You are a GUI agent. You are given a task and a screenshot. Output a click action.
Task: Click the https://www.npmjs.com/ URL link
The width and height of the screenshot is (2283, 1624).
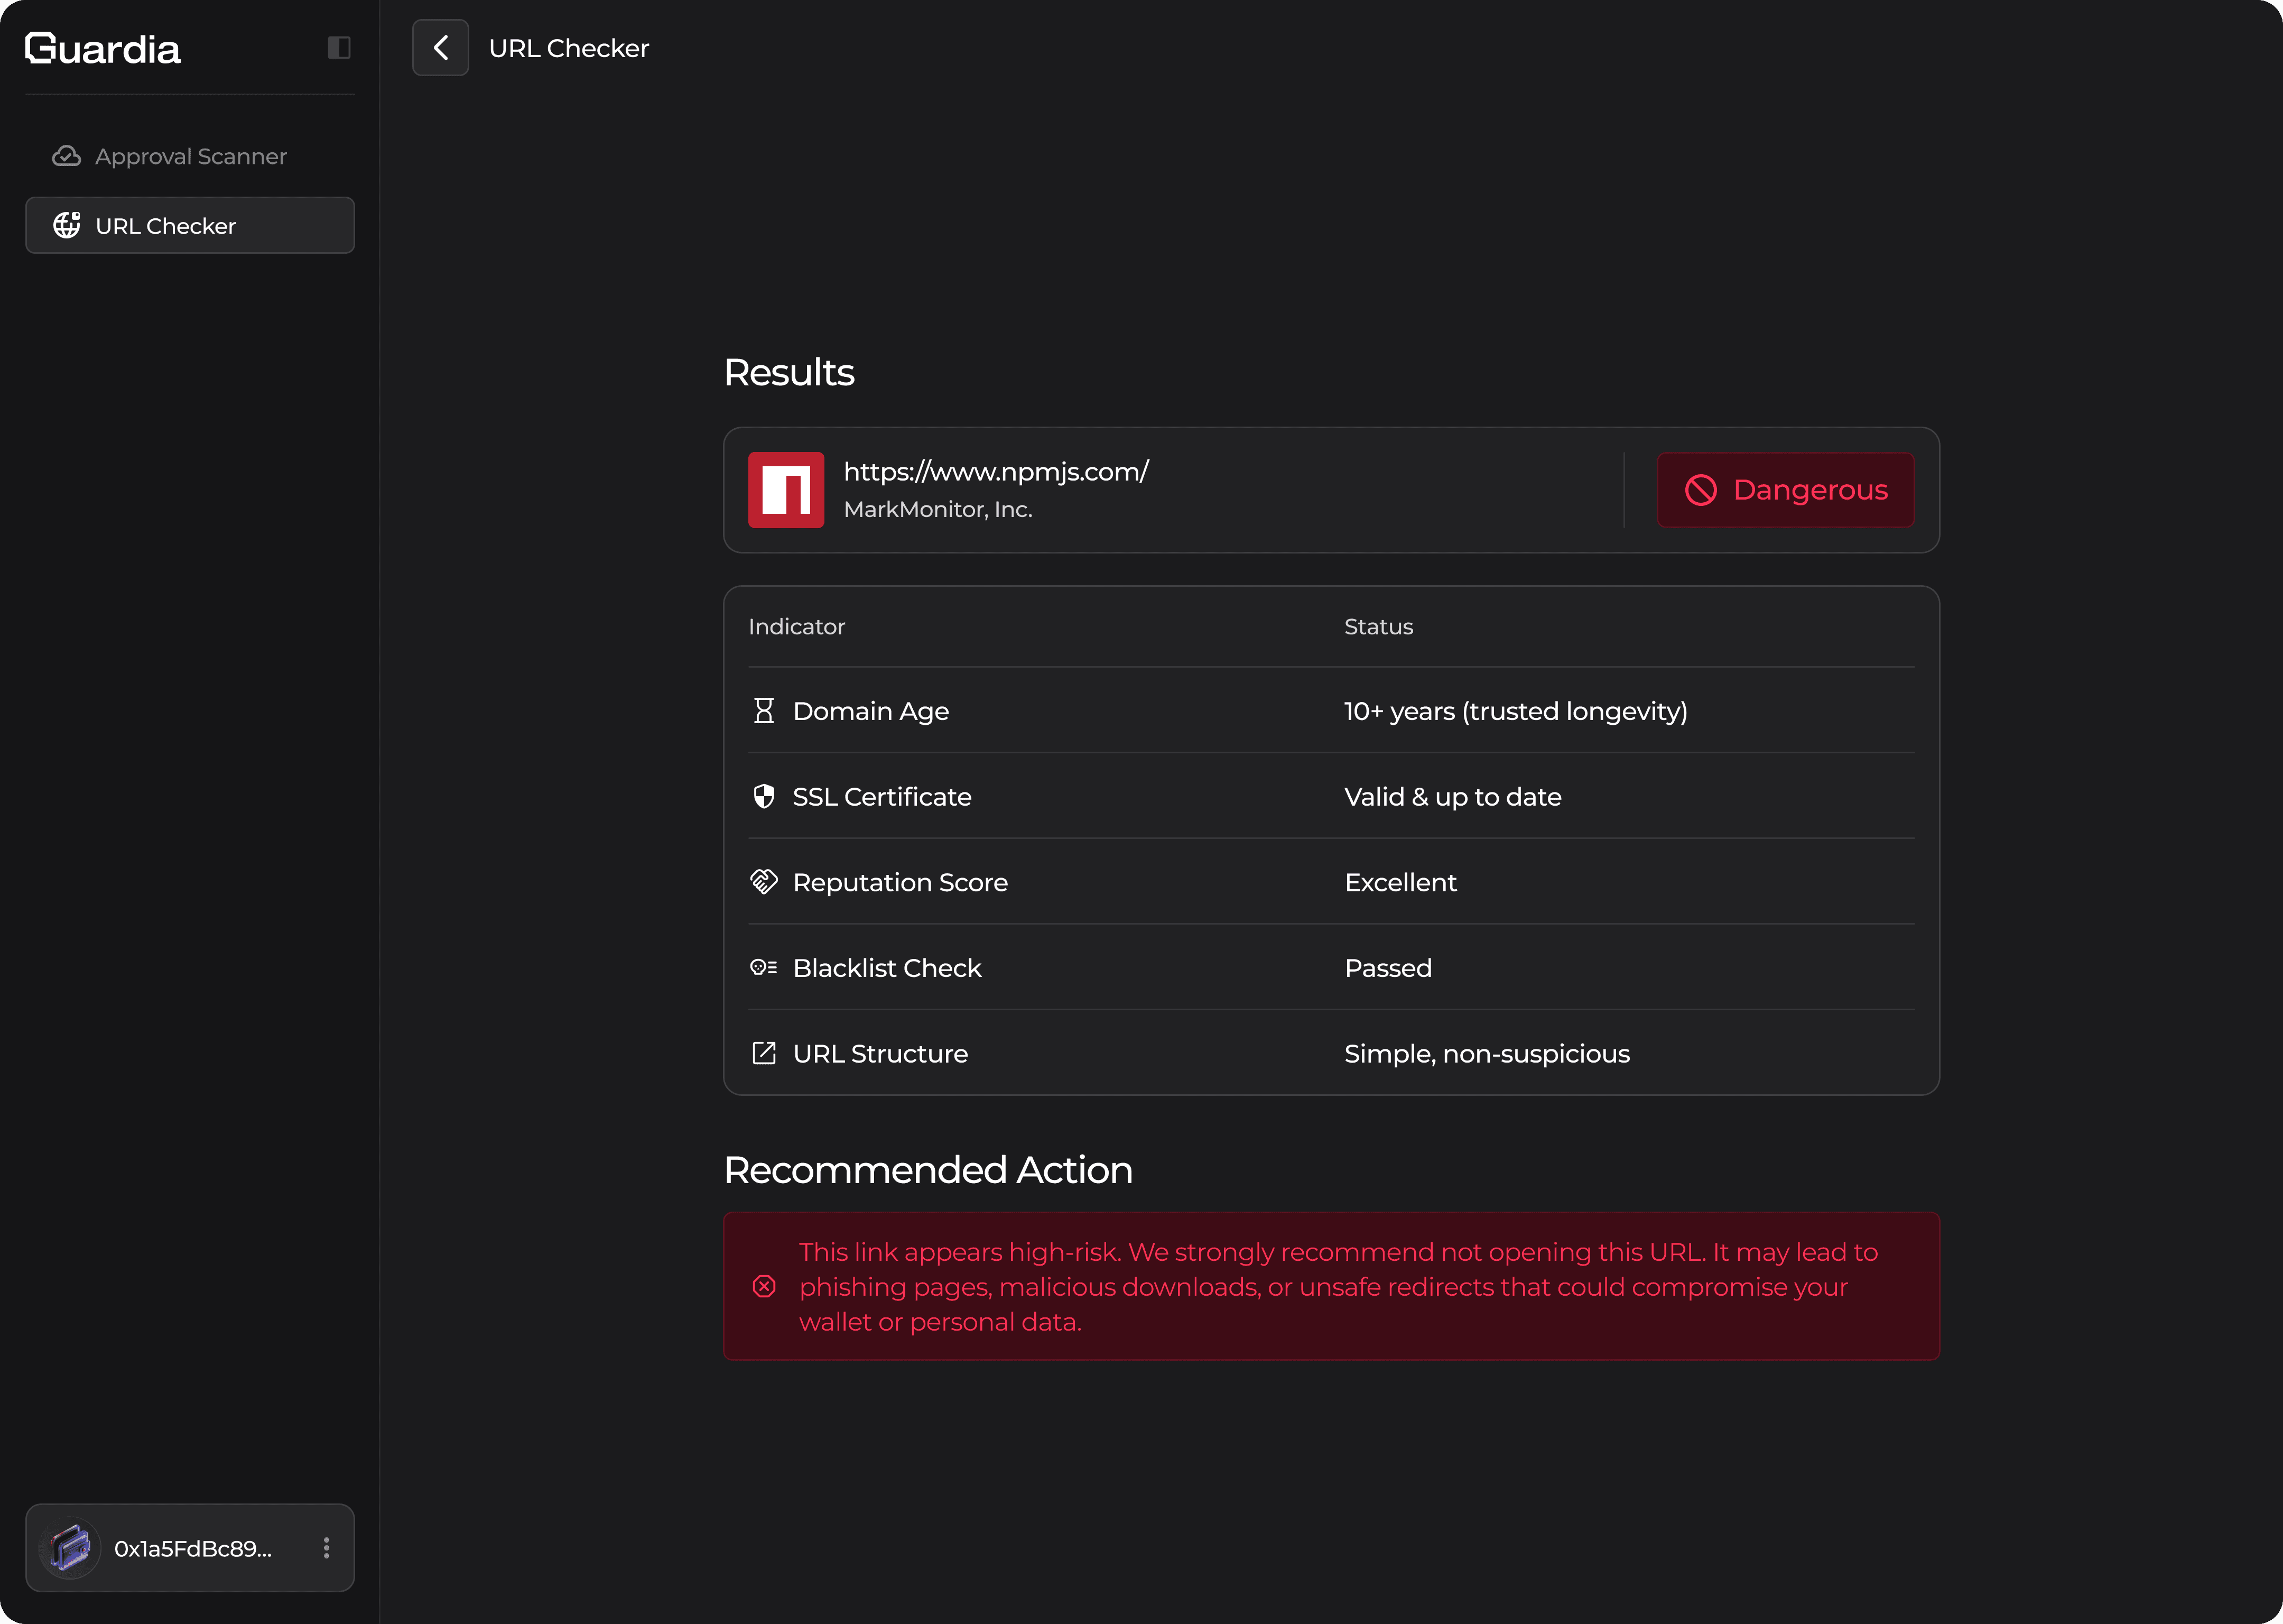click(x=996, y=472)
